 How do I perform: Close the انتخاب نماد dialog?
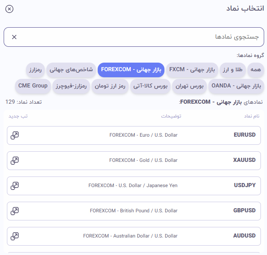pos(9,9)
